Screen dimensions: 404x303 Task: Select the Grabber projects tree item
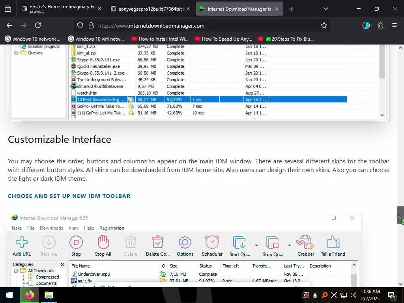(43, 47)
